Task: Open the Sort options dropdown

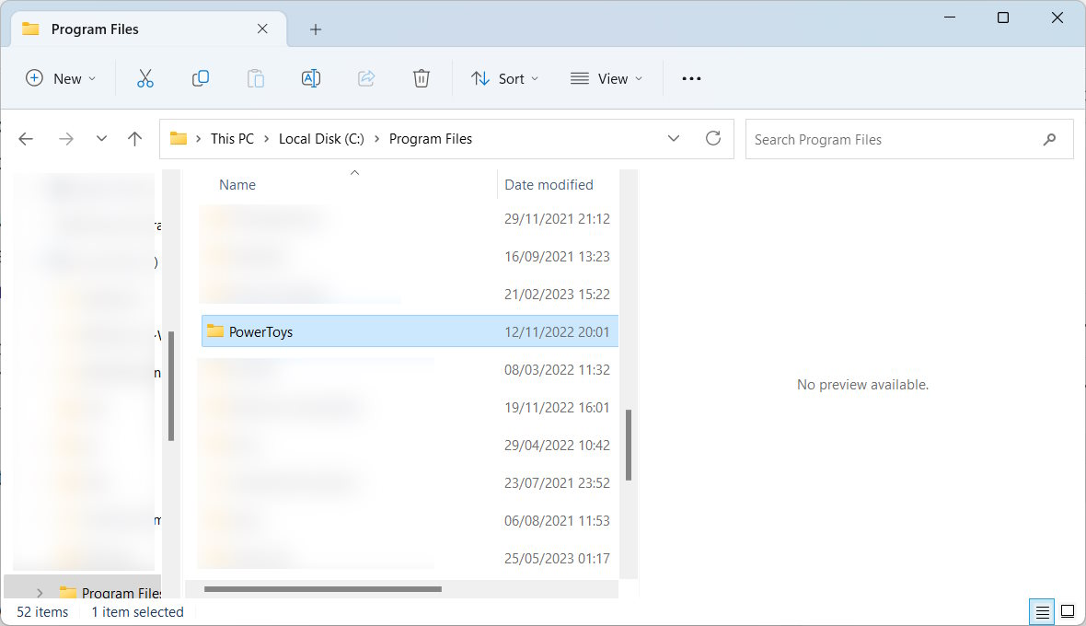Action: tap(504, 78)
